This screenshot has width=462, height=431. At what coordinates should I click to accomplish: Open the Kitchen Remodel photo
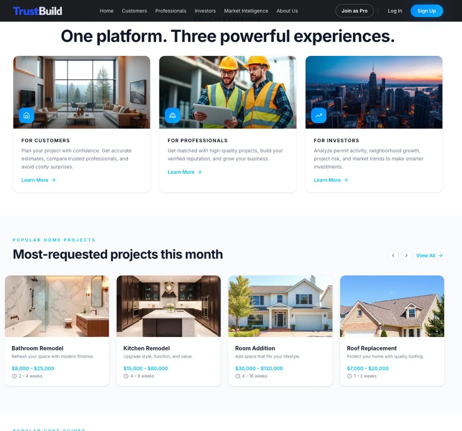[x=169, y=306]
